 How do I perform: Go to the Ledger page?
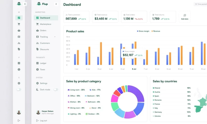pos(43,63)
